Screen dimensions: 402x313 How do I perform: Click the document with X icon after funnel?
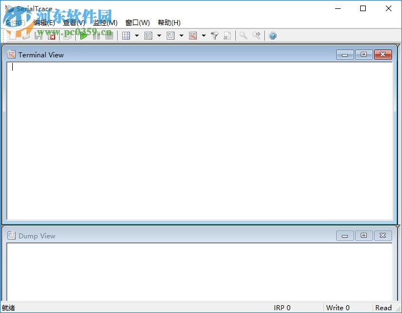click(x=227, y=36)
